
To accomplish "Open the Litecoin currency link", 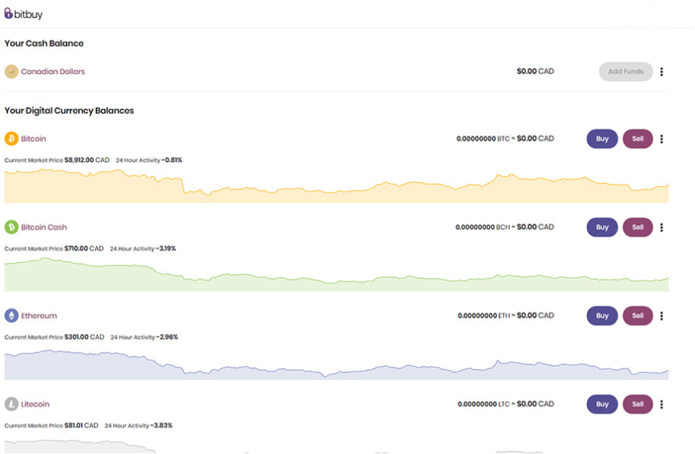I will point(35,404).
